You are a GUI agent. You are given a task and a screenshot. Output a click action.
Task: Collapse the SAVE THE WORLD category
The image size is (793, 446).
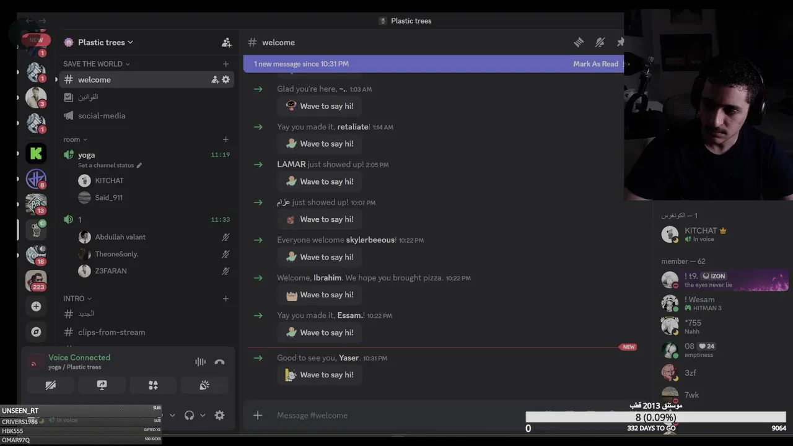tap(96, 64)
